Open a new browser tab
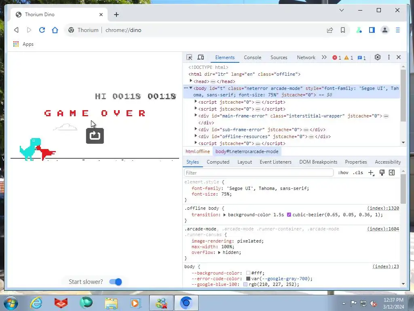Viewport: 414px width, 311px height. pyautogui.click(x=116, y=15)
